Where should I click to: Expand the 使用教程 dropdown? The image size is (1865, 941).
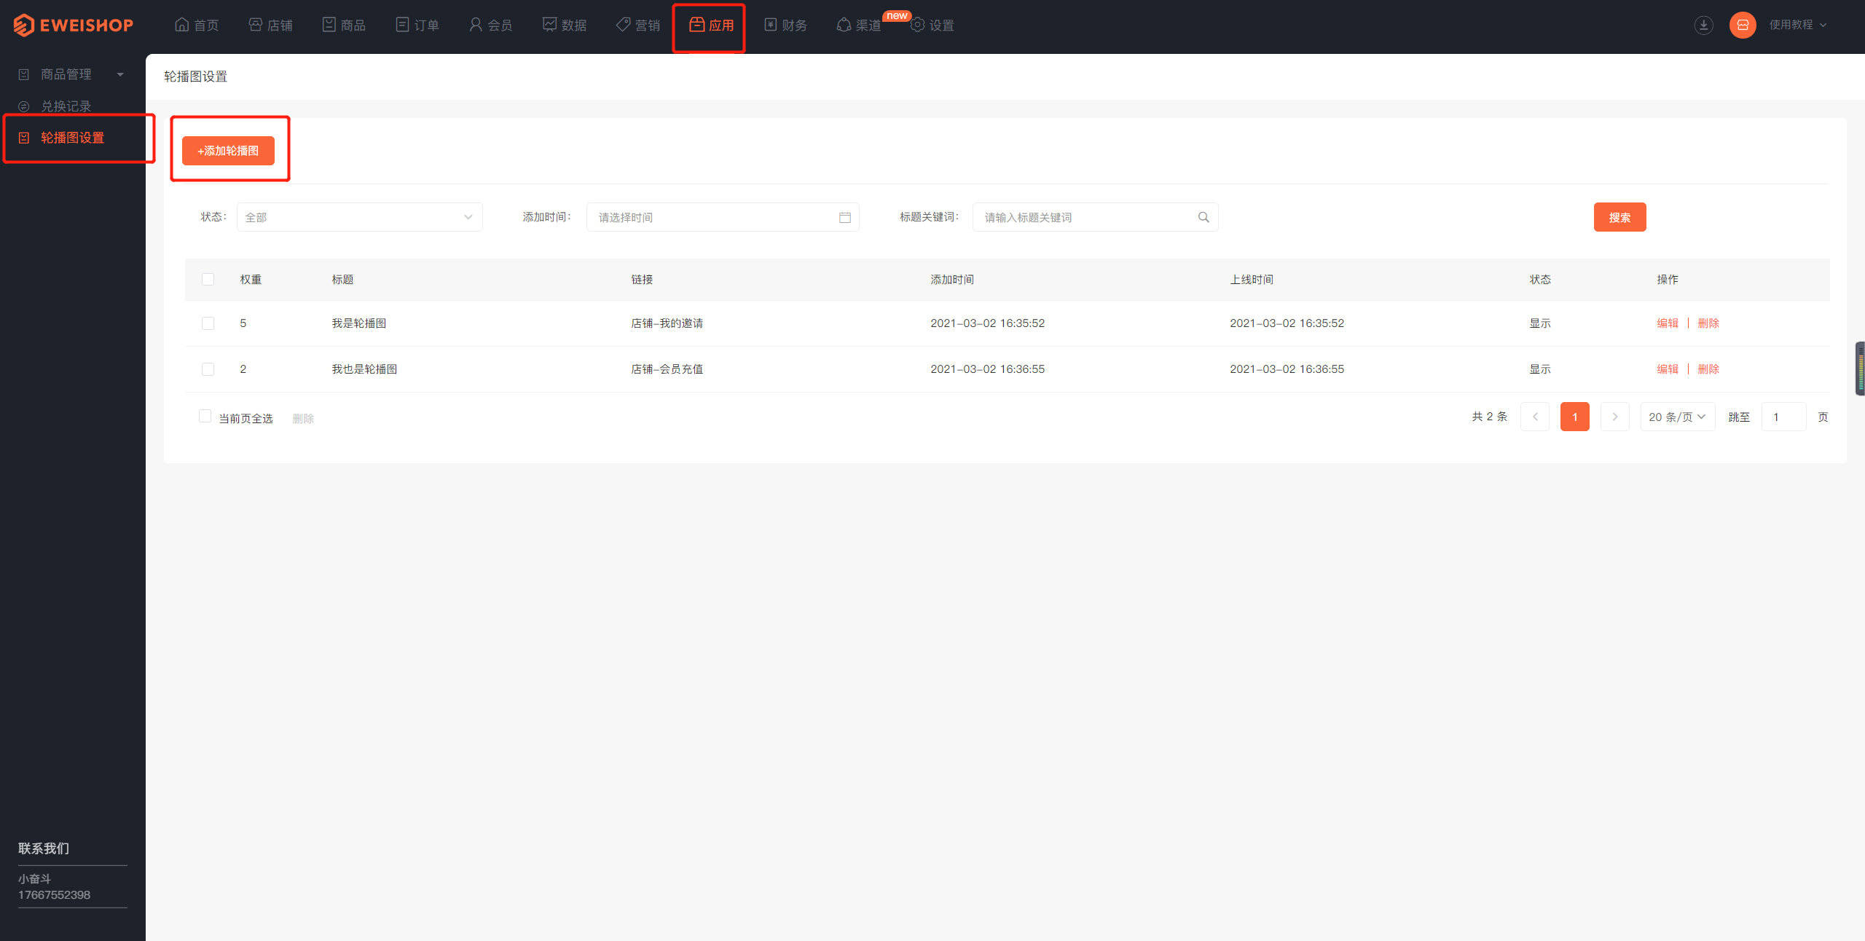click(1798, 25)
